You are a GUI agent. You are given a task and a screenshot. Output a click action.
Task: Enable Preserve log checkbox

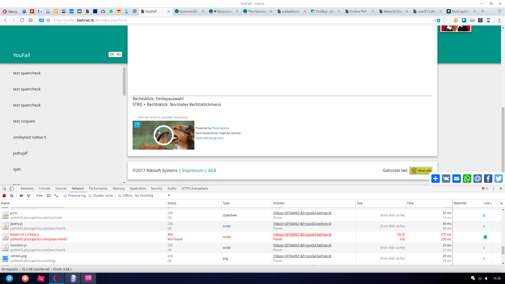[65, 196]
